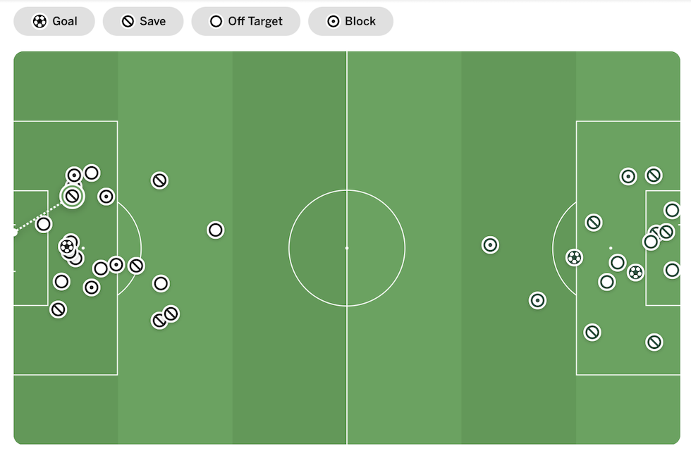Click the goal marker in left penalty area

67,247
